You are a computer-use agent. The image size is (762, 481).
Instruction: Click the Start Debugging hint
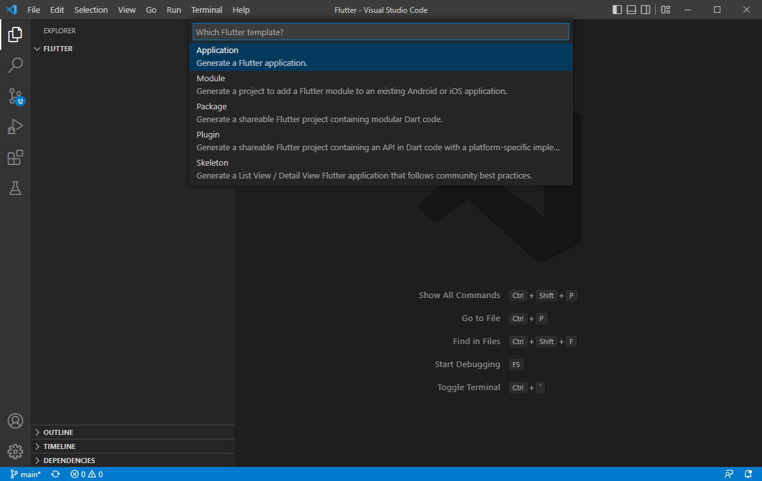[467, 364]
